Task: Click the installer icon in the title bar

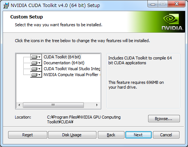Action: (6, 6)
